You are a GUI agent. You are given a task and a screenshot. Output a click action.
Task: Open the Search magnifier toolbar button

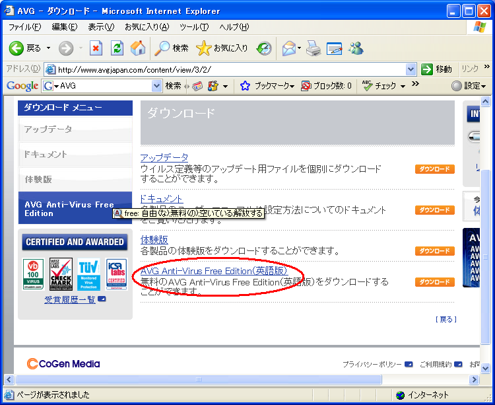coord(171,48)
